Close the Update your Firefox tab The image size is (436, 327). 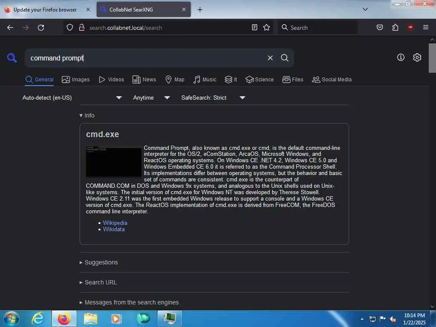[88, 9]
